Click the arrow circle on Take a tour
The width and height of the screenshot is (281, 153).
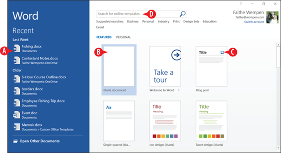tap(176, 55)
